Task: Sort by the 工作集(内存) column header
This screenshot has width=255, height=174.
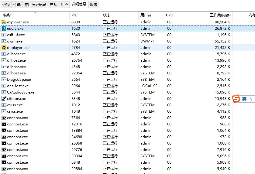Action: point(220,15)
